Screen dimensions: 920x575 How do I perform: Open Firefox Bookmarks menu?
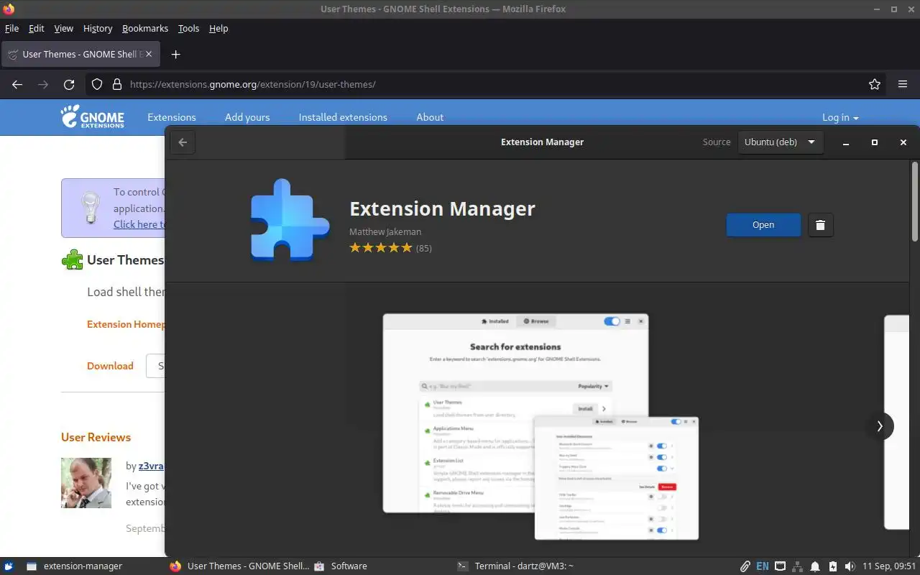pyautogui.click(x=145, y=29)
